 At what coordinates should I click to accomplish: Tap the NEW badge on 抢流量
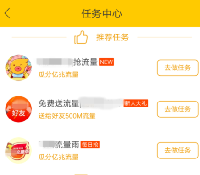pyautogui.click(x=106, y=62)
